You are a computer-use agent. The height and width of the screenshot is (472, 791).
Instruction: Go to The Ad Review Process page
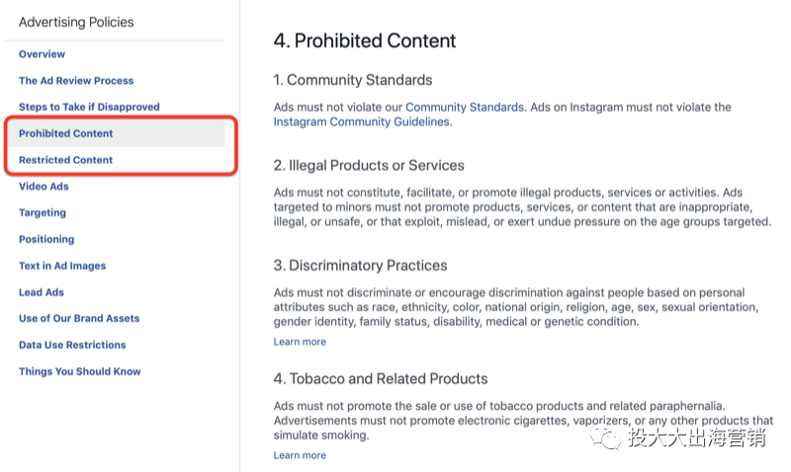pos(76,81)
